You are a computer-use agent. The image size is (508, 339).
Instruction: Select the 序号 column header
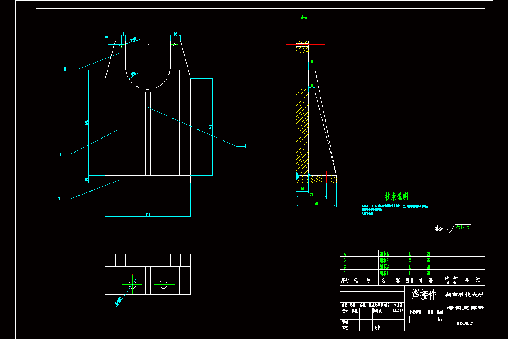[345, 281]
